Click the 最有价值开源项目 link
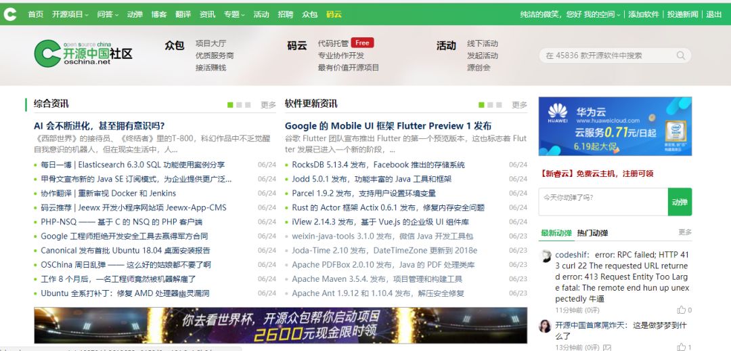The height and width of the screenshot is (351, 731). click(x=349, y=68)
